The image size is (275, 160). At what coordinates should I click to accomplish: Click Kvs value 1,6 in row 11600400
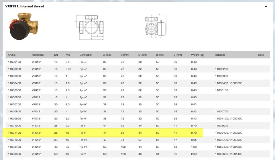(x=68, y=83)
